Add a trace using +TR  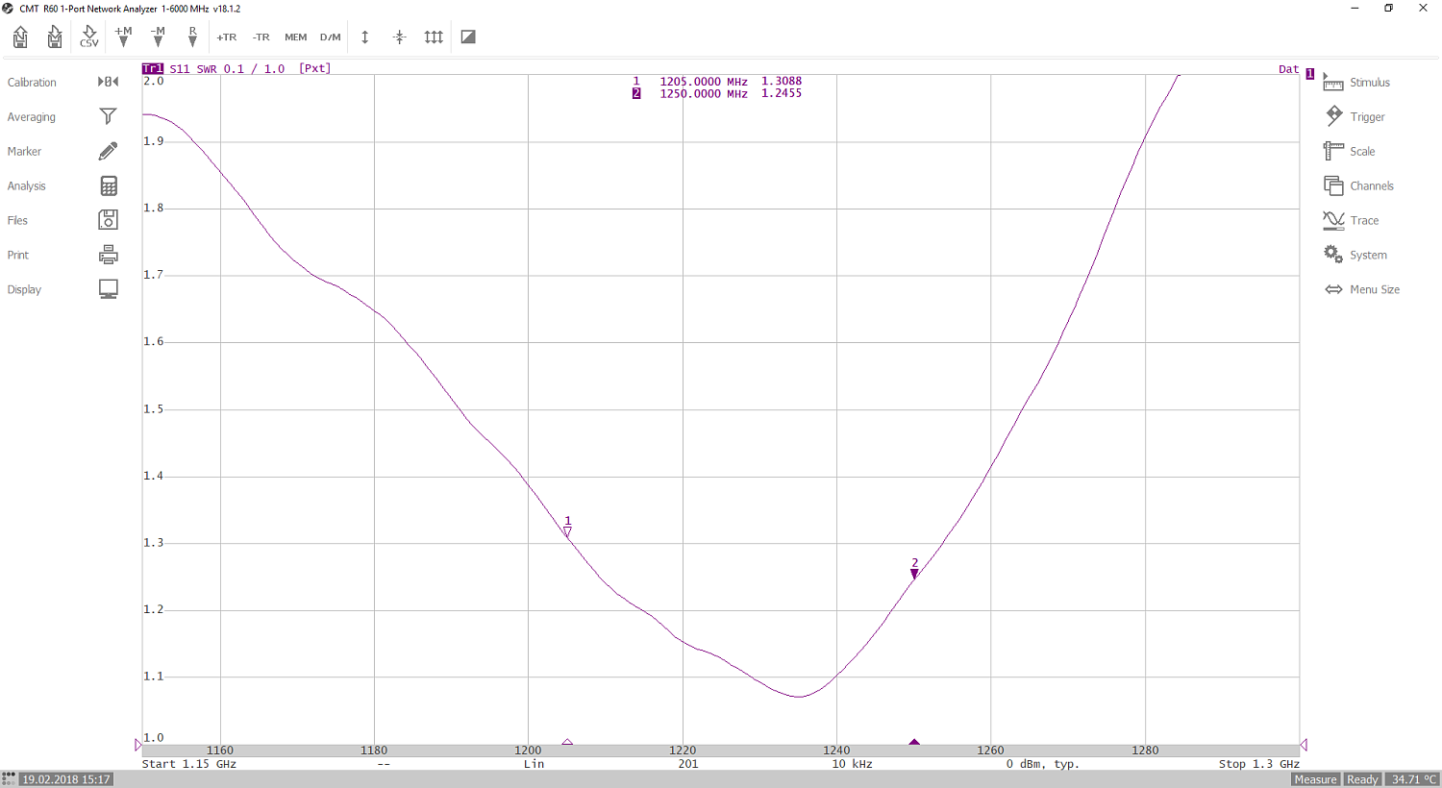226,37
